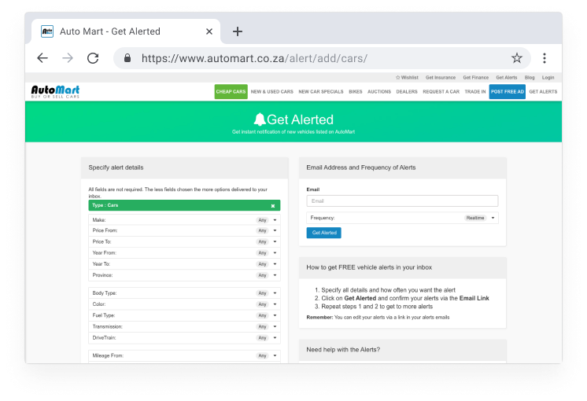Open the Blog link
This screenshot has width=587, height=401.
(x=530, y=77)
